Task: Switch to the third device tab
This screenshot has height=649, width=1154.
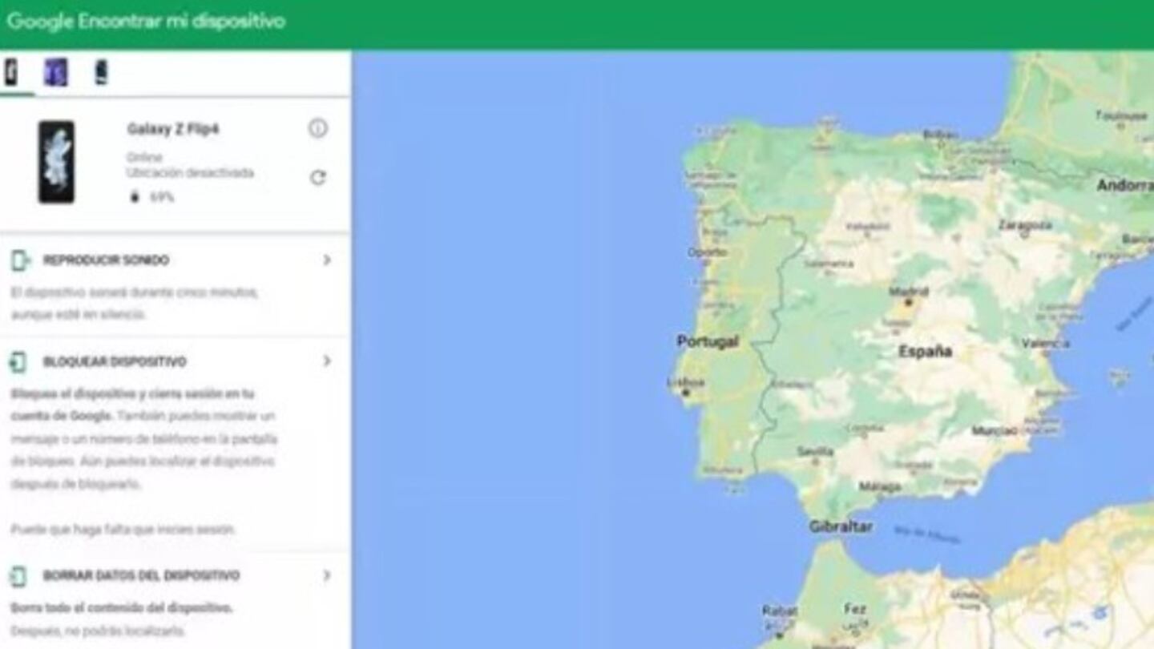Action: (x=101, y=72)
